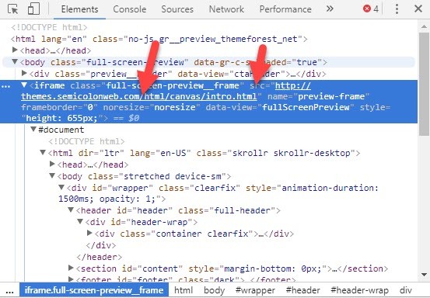Select the #header-wrap breadcrumb item
Image resolution: width=430 pixels, height=298 pixels.
[359, 290]
